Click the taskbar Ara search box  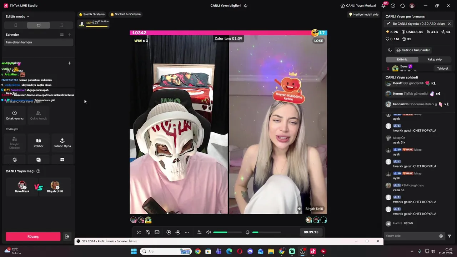(x=166, y=251)
